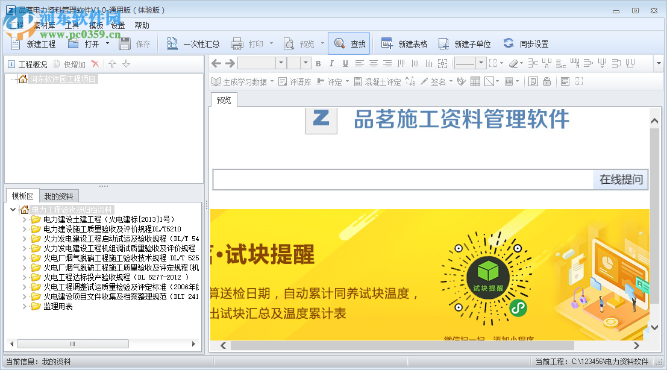Image resolution: width=667 pixels, height=370 pixels.
Task: Toggle bold formatting
Action: click(x=318, y=63)
